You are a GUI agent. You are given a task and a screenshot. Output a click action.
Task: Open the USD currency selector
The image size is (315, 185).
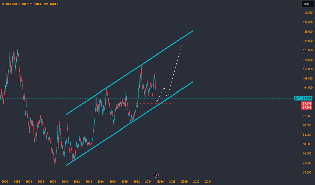pos(308,4)
